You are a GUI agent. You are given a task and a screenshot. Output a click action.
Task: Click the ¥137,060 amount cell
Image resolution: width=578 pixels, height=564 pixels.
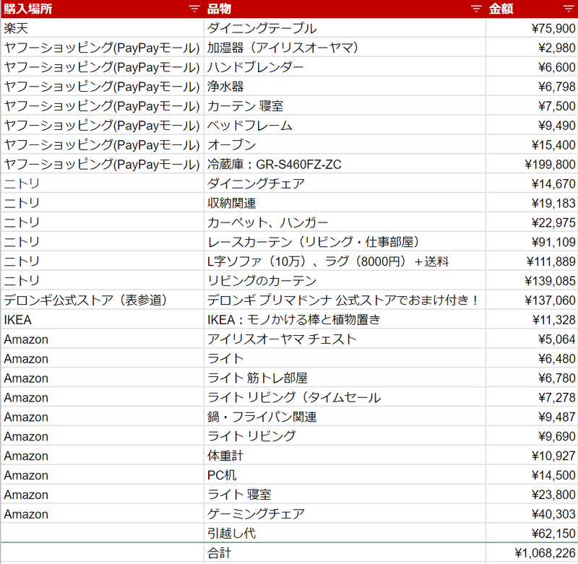(532, 300)
